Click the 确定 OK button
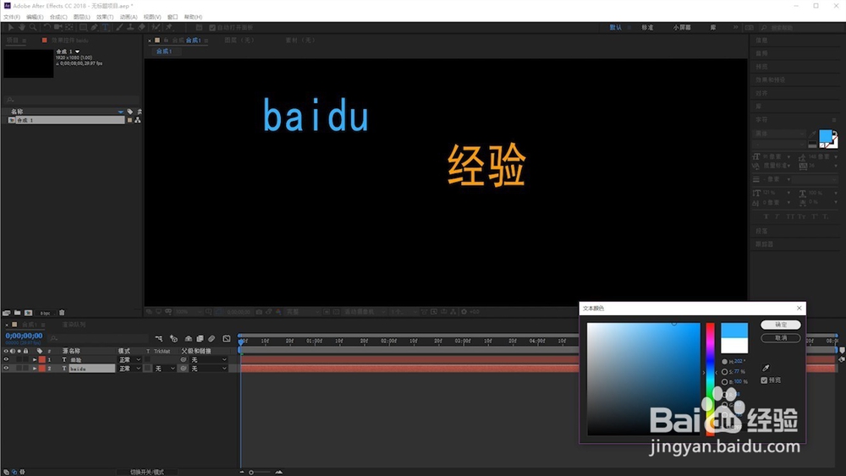This screenshot has height=476, width=846. pos(781,325)
